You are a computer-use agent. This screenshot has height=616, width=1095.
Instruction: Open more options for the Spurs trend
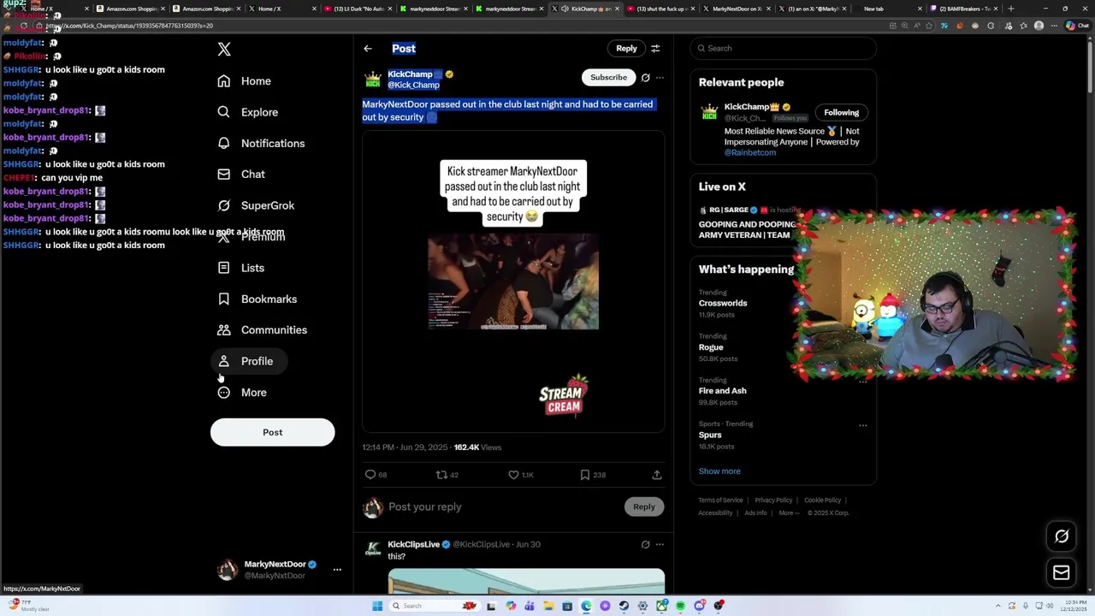[862, 425]
